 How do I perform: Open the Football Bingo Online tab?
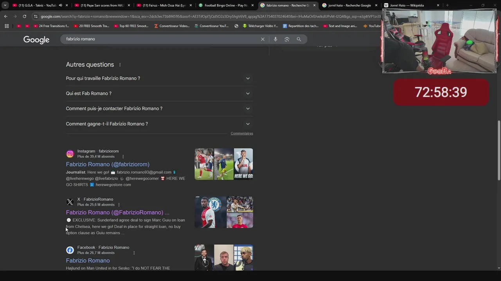pyautogui.click(x=226, y=5)
